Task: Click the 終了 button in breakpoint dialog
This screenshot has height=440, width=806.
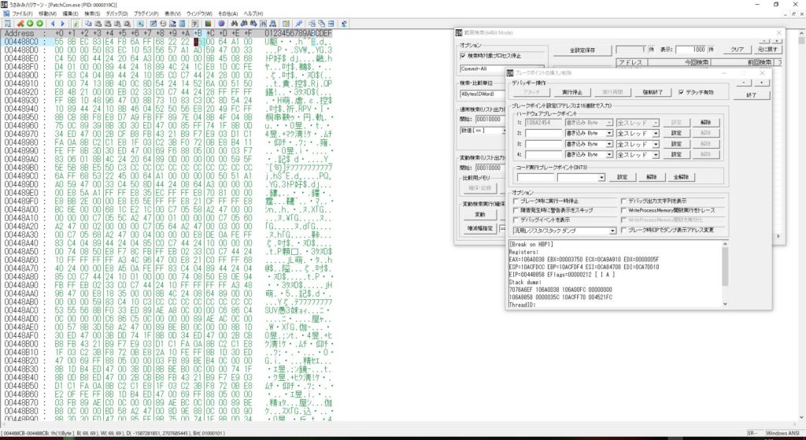Action: (752, 95)
